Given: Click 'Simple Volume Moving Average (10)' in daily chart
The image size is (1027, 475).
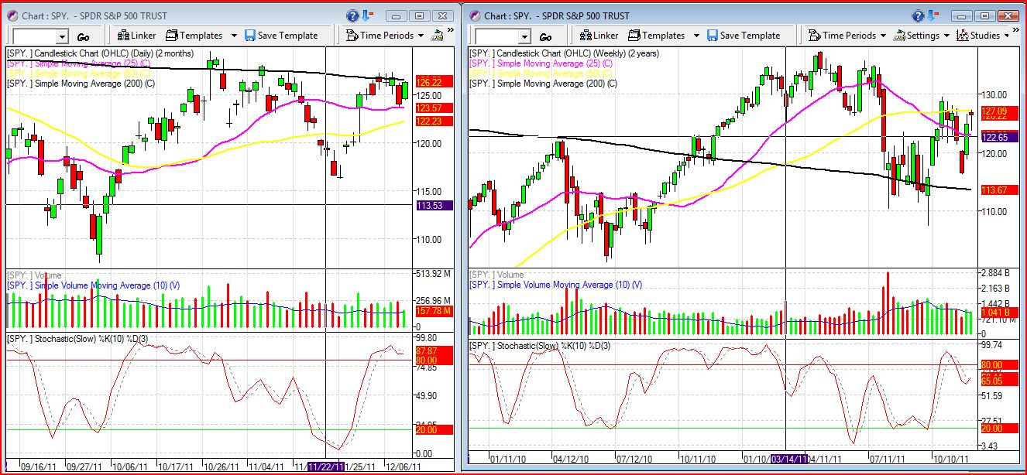Looking at the screenshot, I should (94, 285).
